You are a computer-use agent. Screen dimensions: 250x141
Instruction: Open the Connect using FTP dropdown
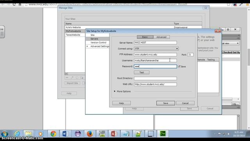156,49
